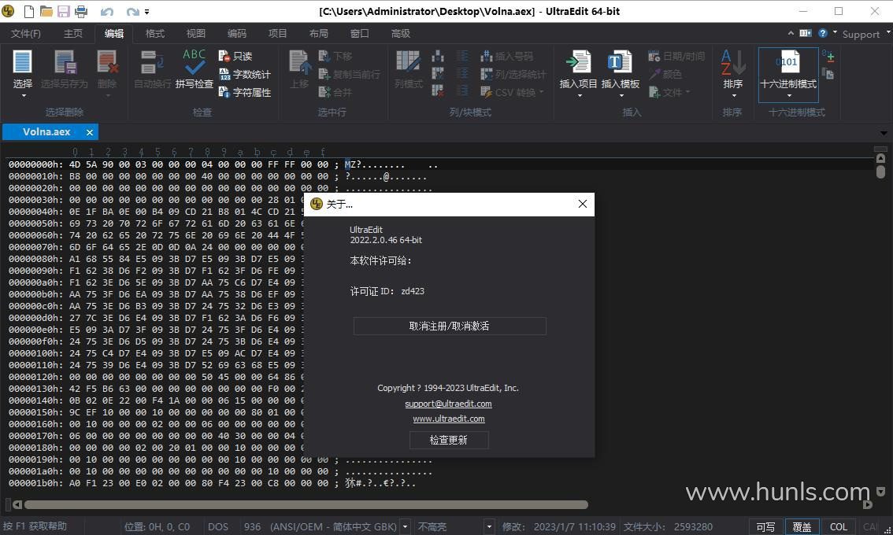Open the support@ultraedit.com link
The width and height of the screenshot is (893, 535).
[448, 404]
